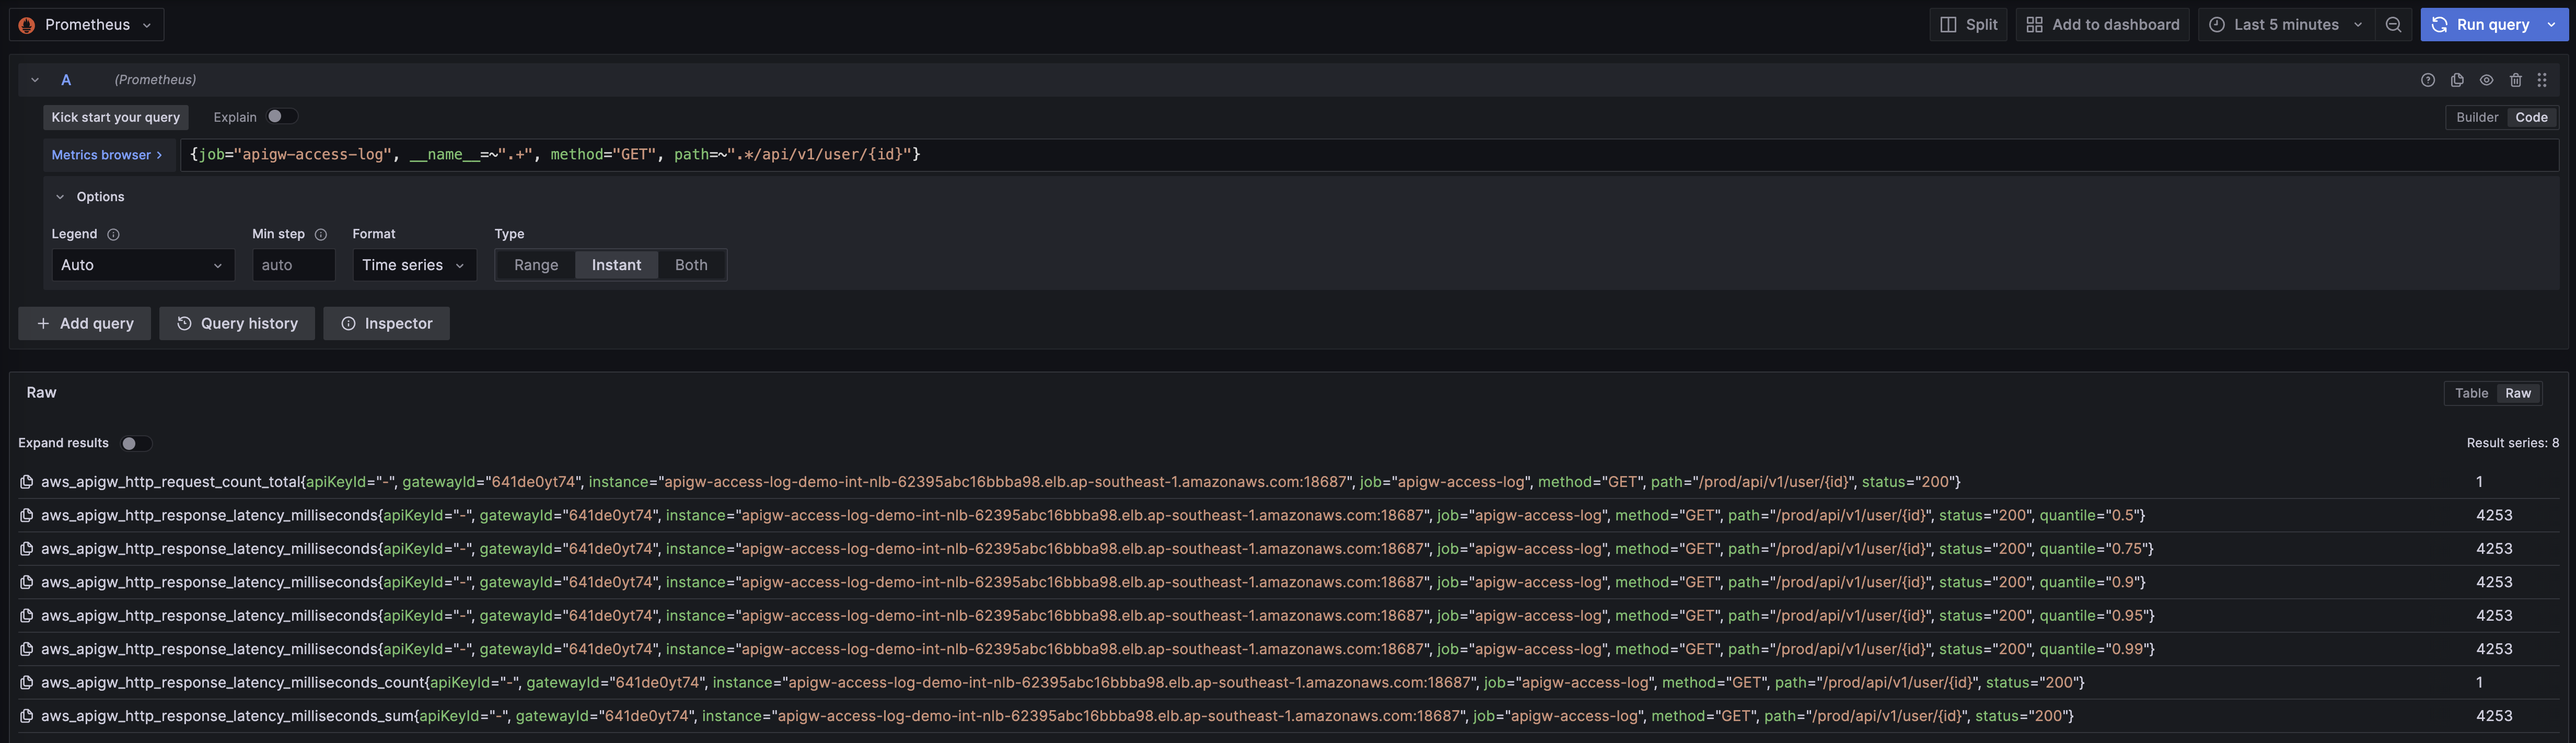Click the zoom out time range icon
Screen dimensions: 2576x743
[x=2393, y=24]
